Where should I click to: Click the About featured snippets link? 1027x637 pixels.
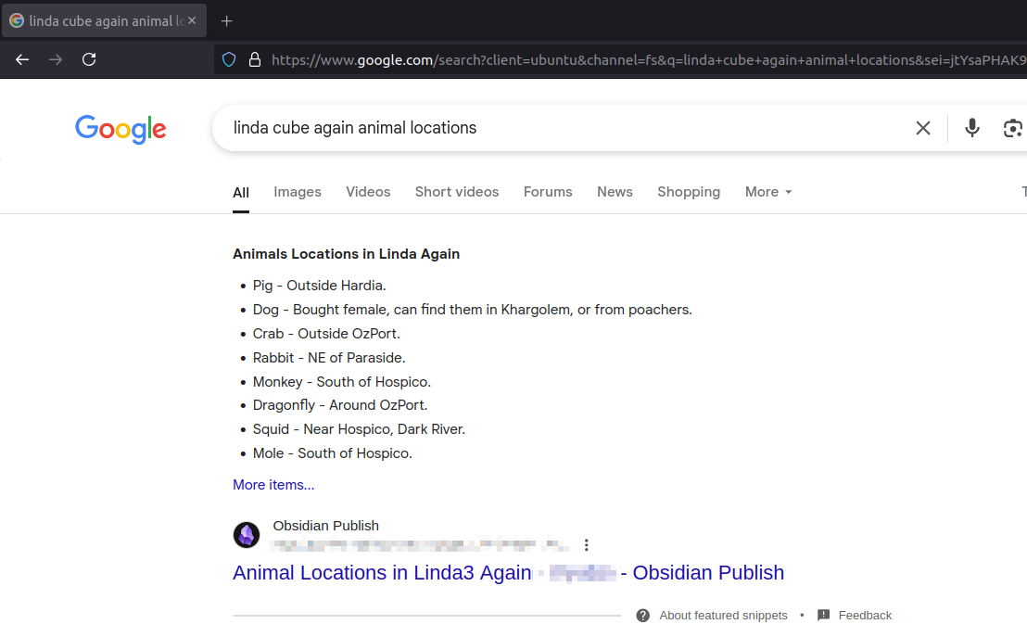[723, 616]
